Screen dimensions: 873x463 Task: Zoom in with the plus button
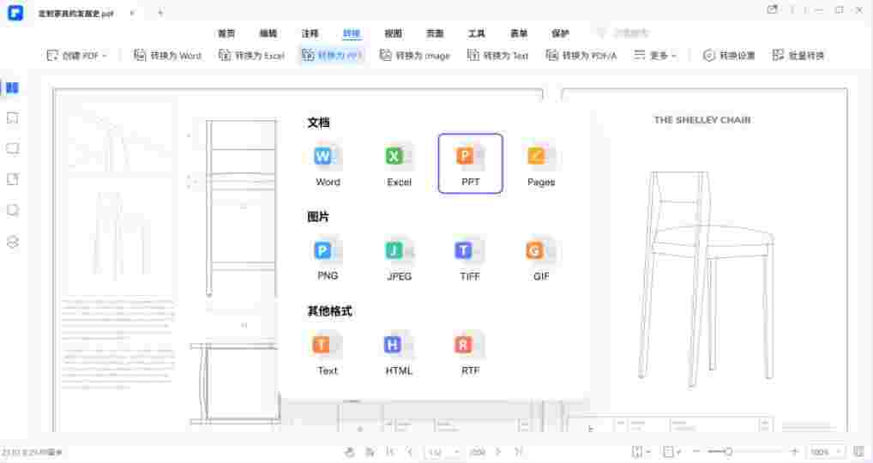[x=794, y=452]
